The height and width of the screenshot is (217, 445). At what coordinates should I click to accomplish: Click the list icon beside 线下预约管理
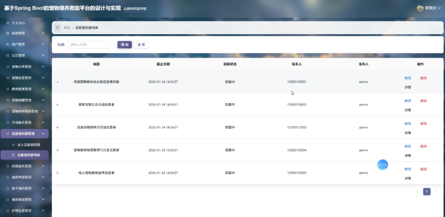[x=7, y=188]
